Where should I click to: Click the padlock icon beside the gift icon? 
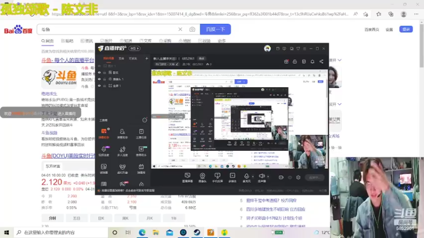(295, 61)
